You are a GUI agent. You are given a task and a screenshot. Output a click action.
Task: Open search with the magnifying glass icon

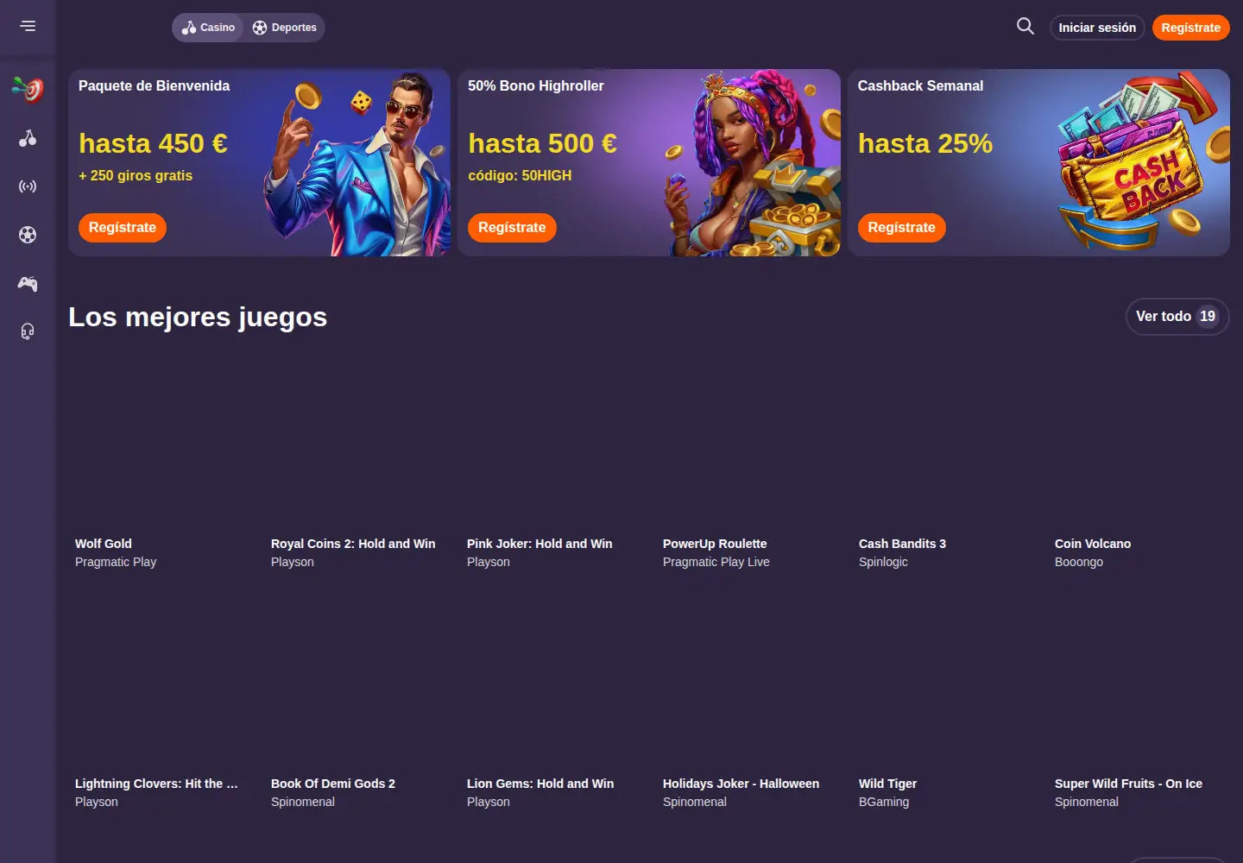point(1025,26)
